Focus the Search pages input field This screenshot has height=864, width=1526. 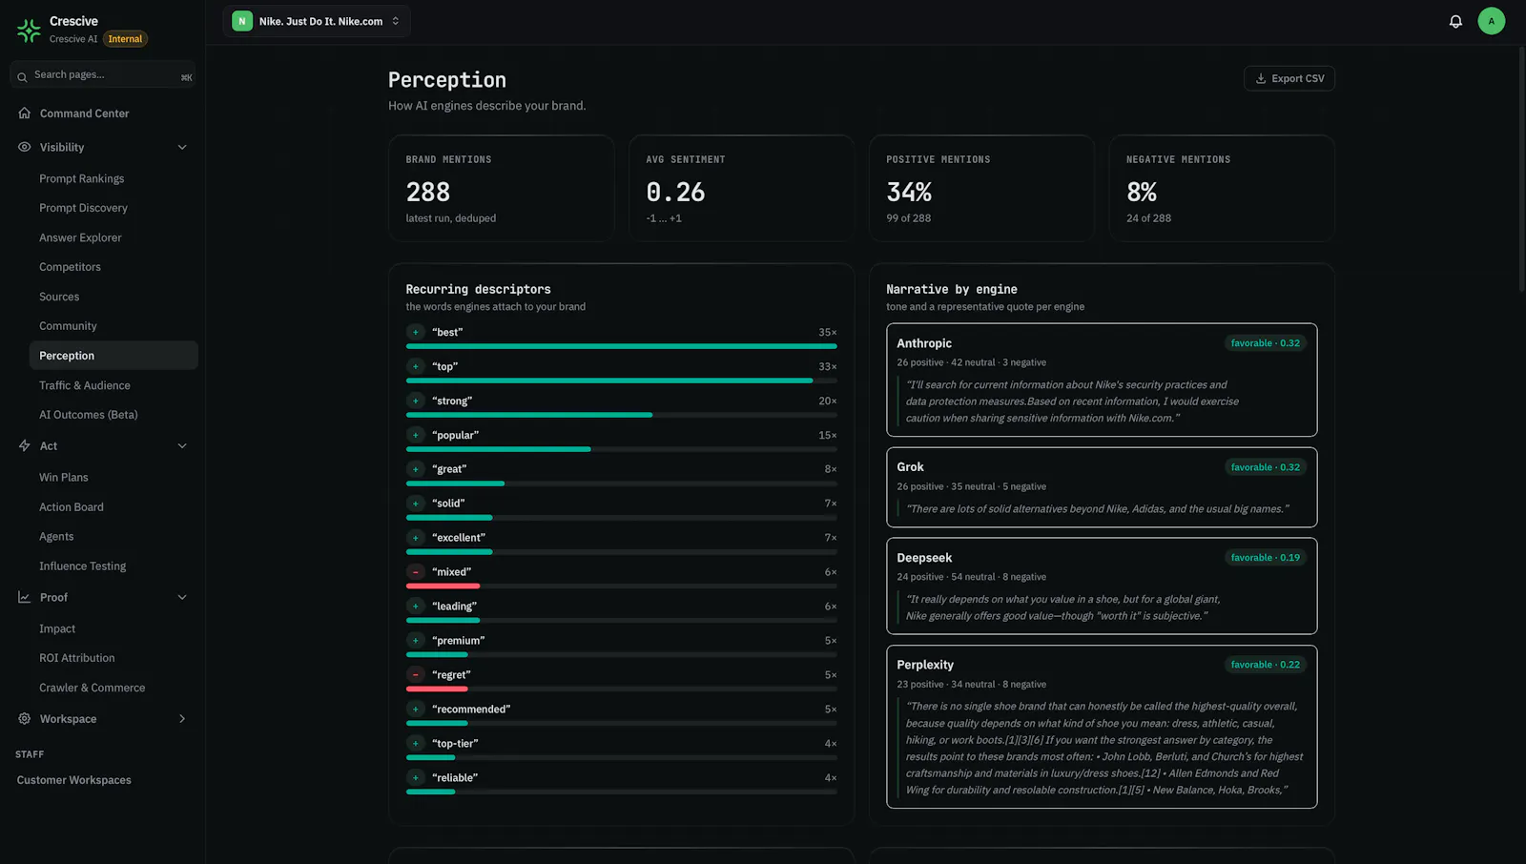tap(102, 75)
